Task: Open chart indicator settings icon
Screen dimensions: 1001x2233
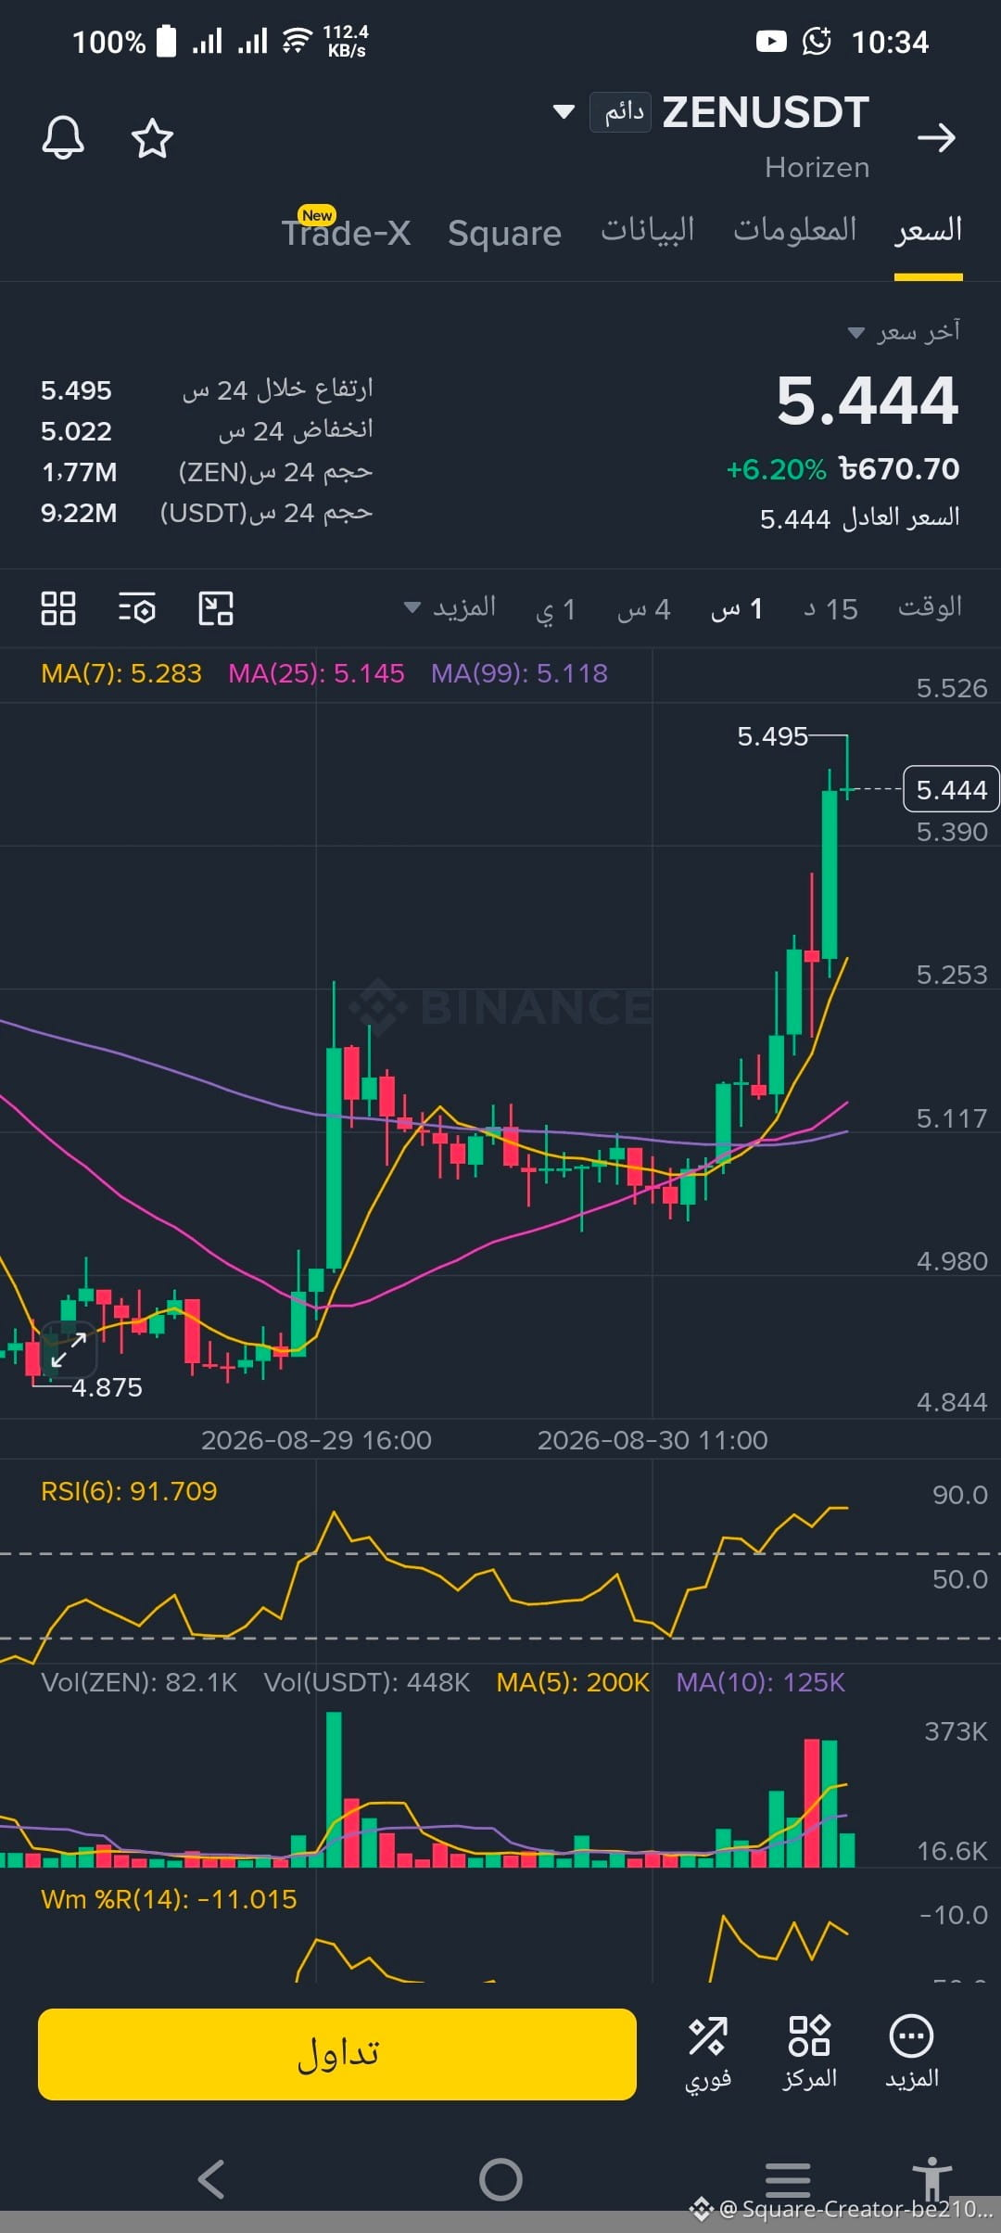Action: pos(137,608)
